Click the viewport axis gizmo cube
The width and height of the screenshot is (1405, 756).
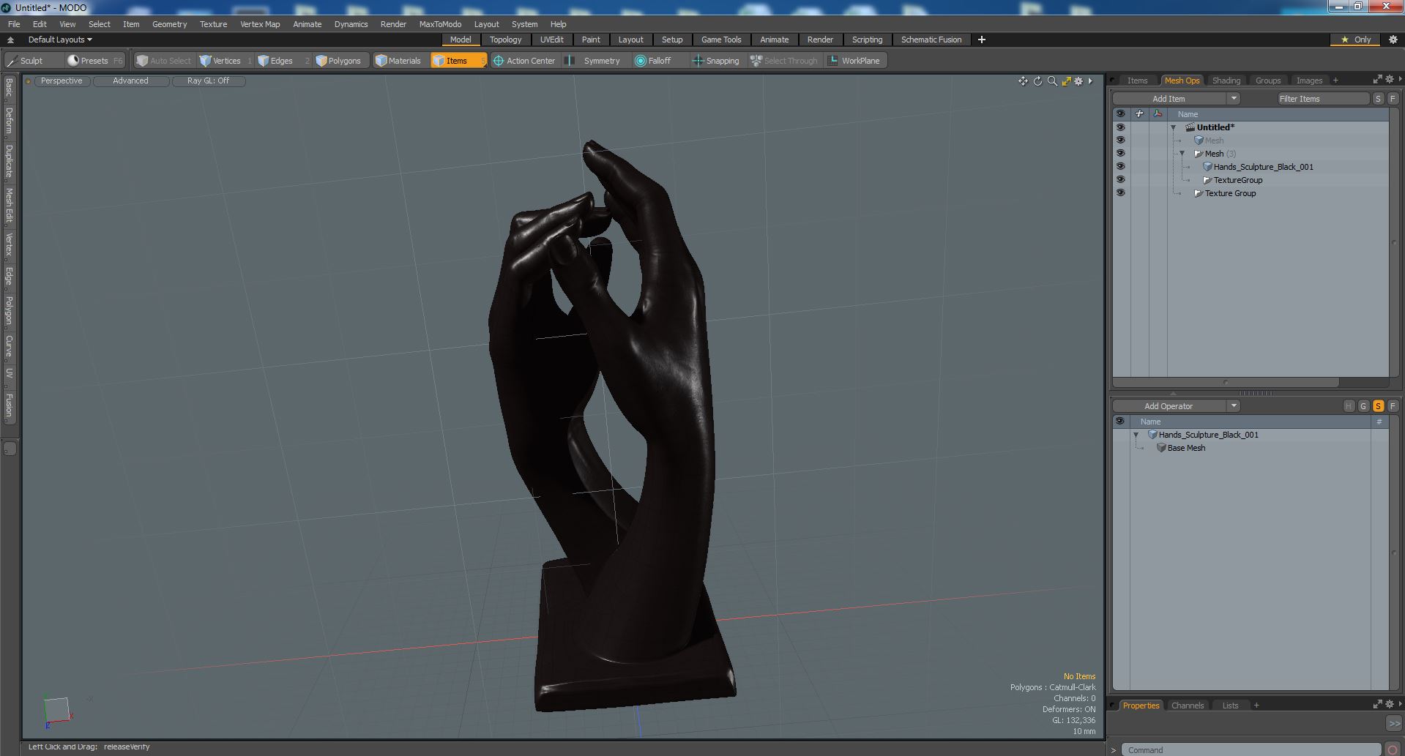point(56,711)
